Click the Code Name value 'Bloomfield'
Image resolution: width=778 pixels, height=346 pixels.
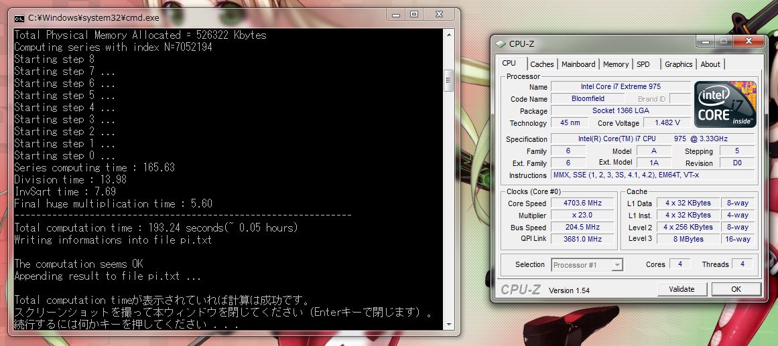pyautogui.click(x=588, y=98)
